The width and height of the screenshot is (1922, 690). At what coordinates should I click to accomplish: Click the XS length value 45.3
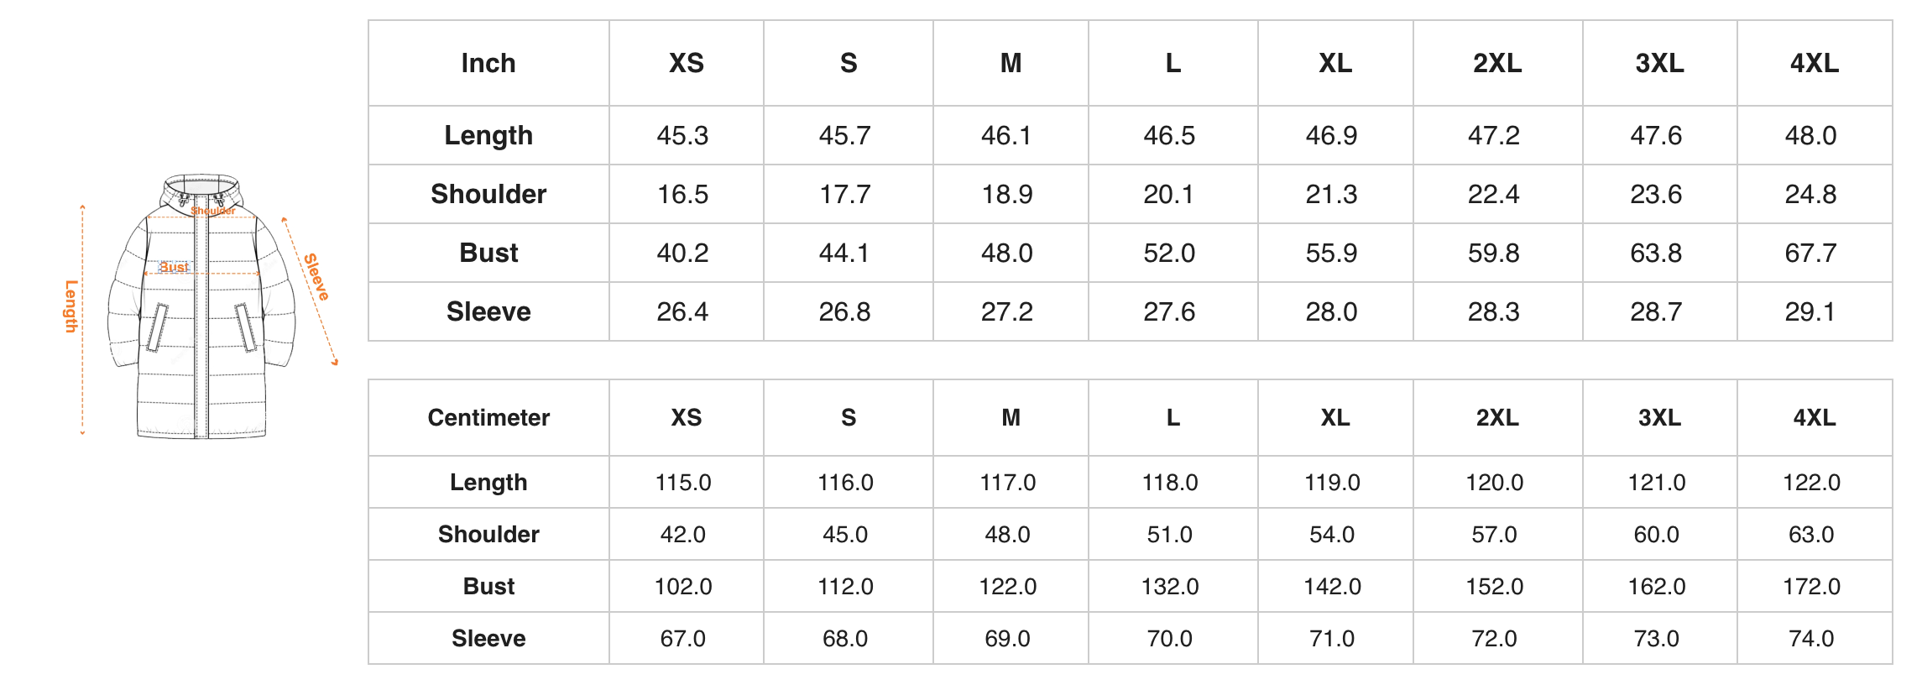[x=682, y=135]
